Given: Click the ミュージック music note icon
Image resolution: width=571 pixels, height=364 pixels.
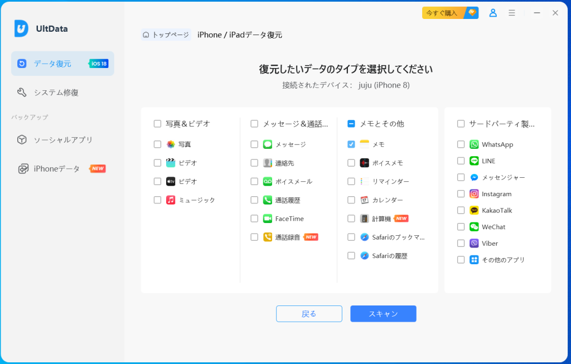Looking at the screenshot, I should click(x=171, y=200).
